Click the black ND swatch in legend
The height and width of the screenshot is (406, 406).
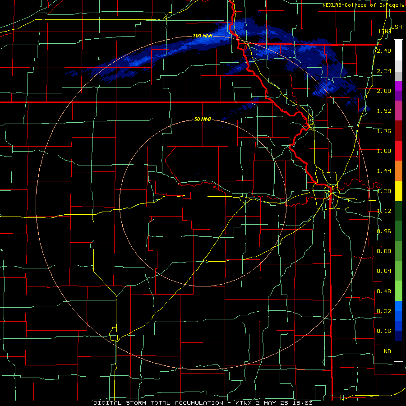[398, 351]
